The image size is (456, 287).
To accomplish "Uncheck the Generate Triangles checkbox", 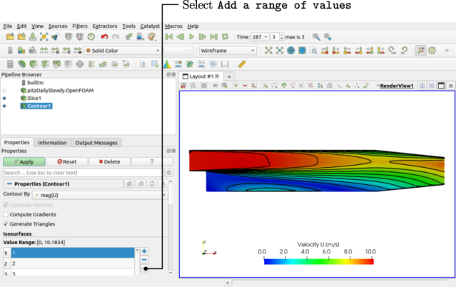I will [6, 224].
